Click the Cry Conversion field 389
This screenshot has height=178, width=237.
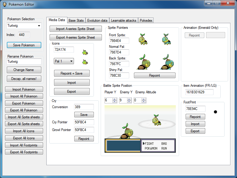84,107
